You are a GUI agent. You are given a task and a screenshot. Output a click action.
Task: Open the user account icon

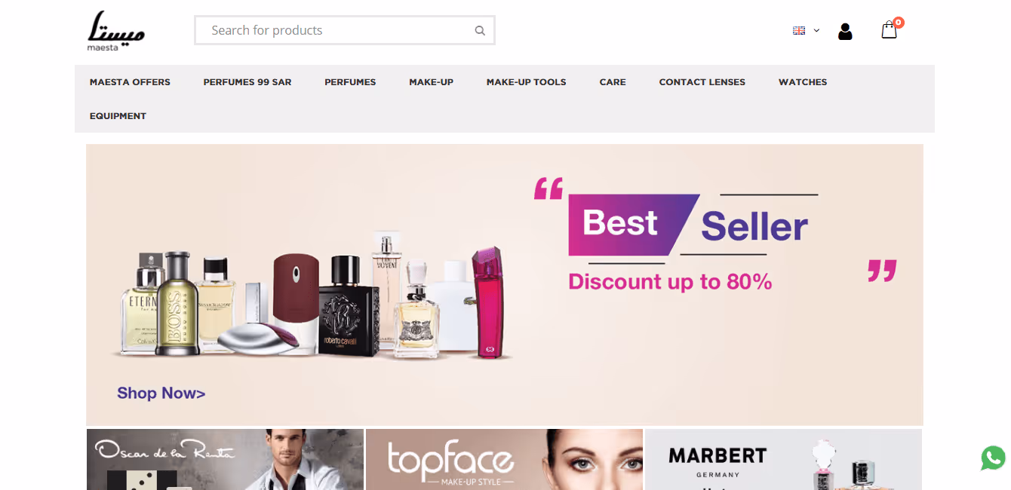[x=845, y=32]
